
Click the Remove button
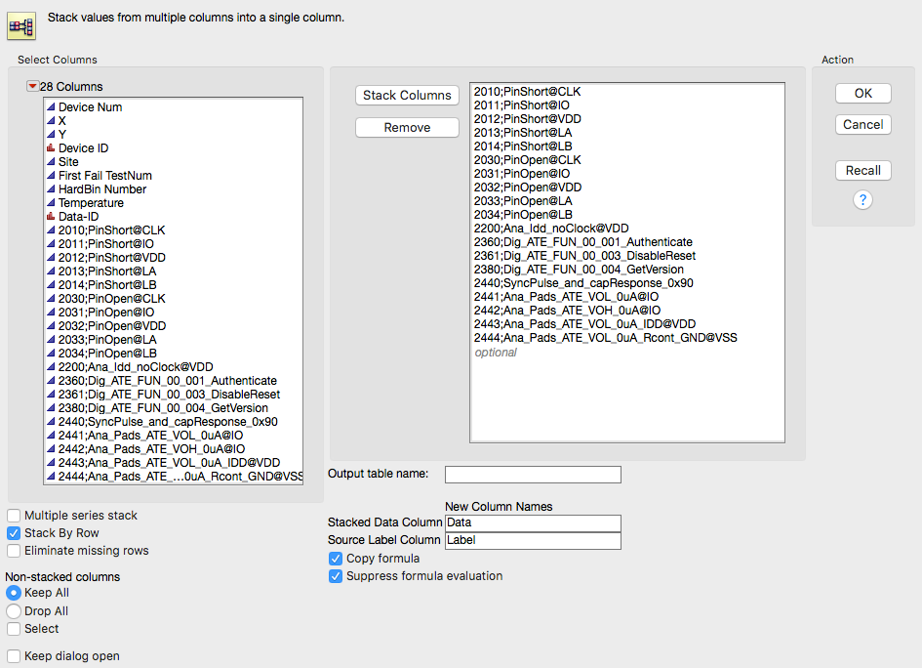pos(407,128)
